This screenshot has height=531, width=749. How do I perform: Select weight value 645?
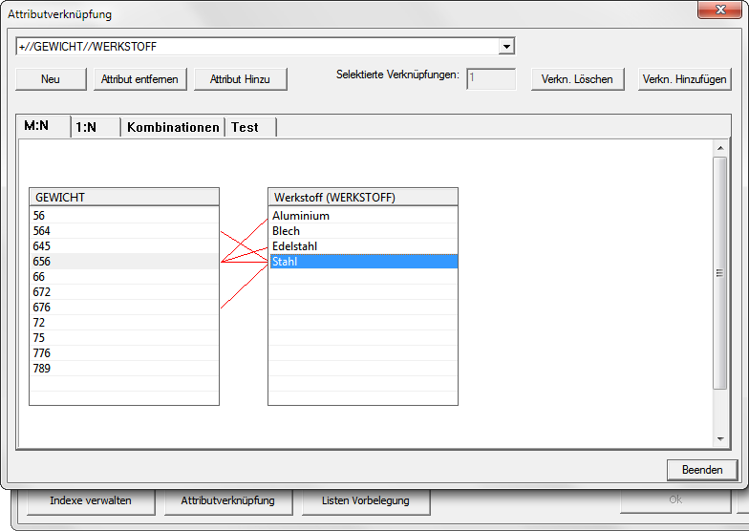pos(124,246)
